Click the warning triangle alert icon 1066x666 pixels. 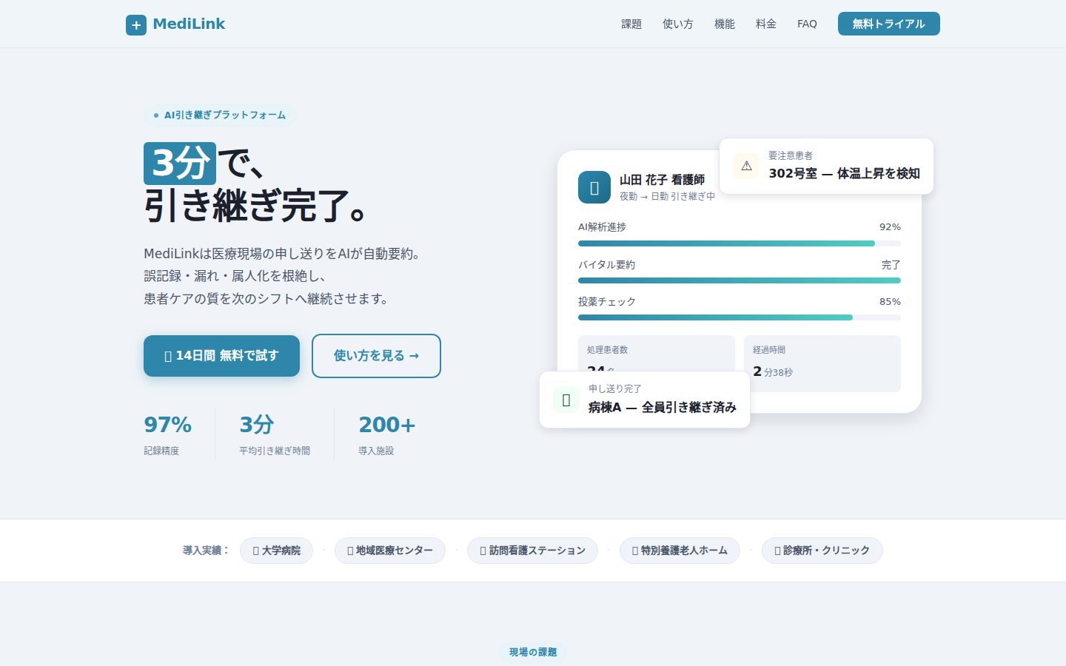coord(746,166)
